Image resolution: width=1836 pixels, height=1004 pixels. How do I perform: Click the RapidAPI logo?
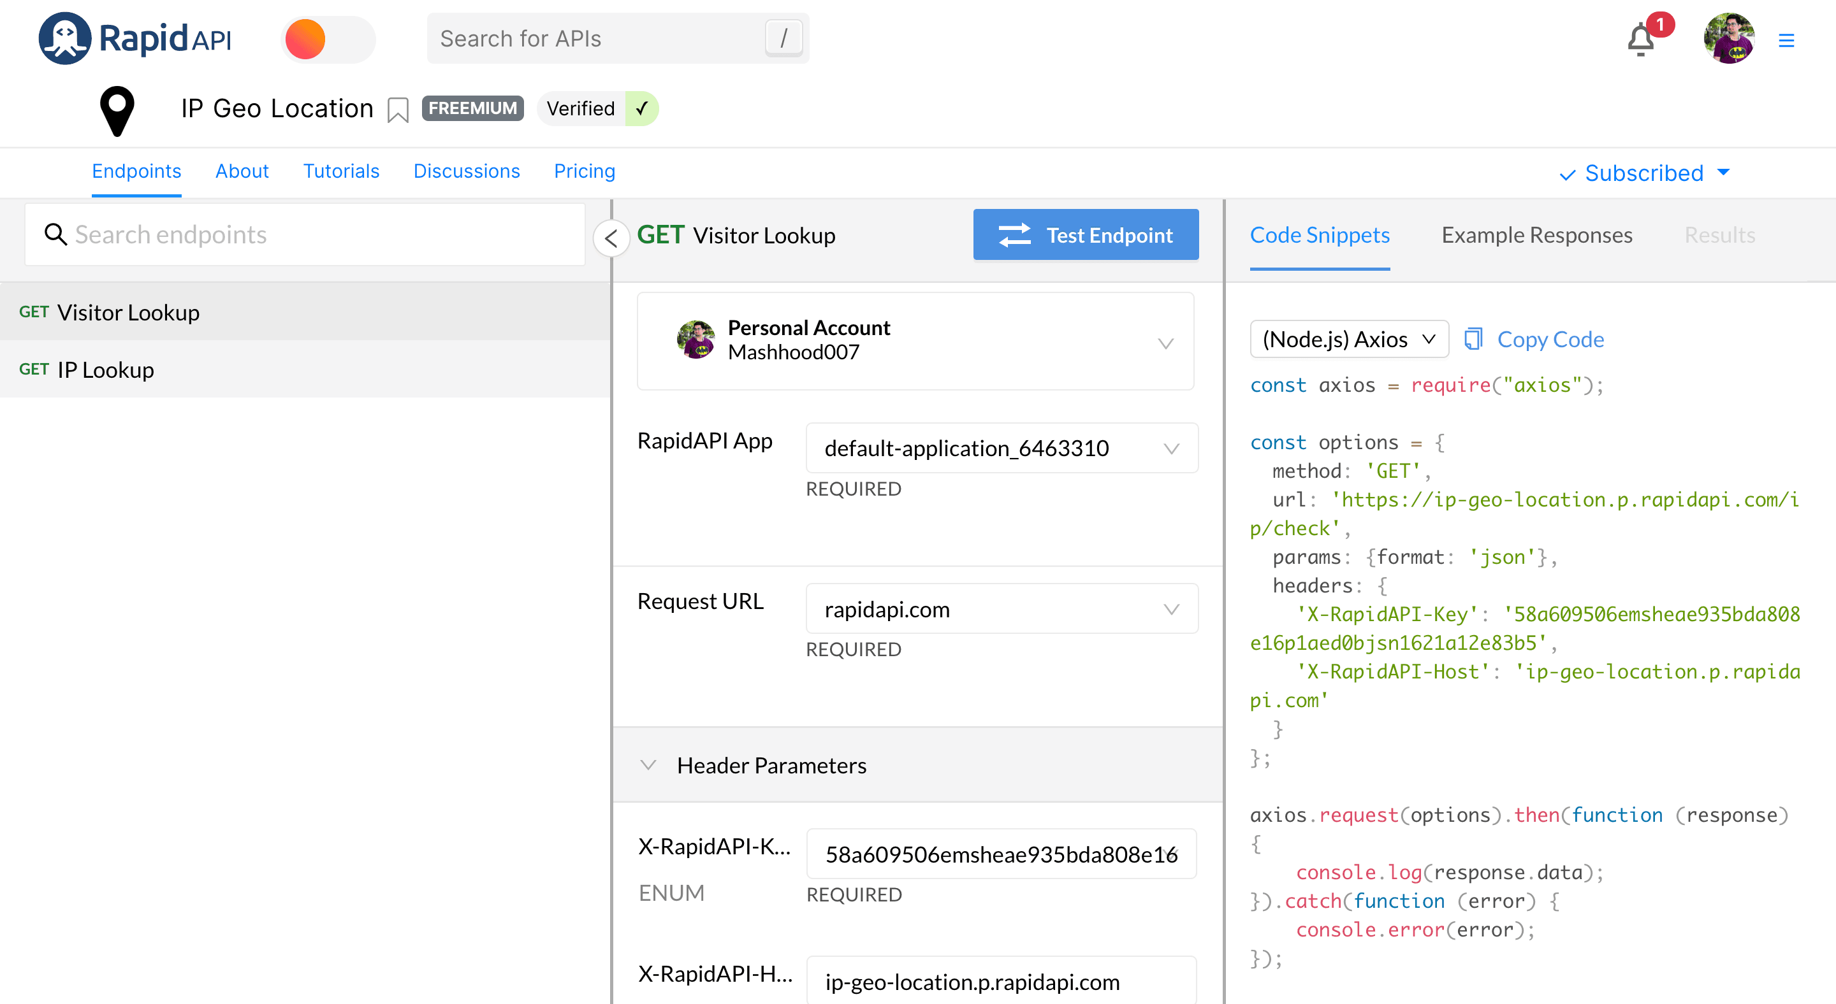(135, 38)
